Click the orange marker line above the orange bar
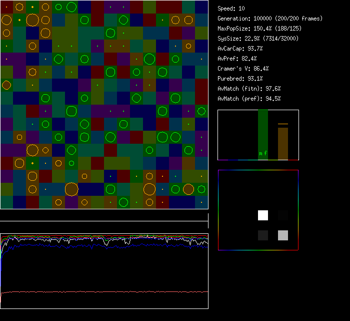The height and width of the screenshot is (321, 350). 283,124
